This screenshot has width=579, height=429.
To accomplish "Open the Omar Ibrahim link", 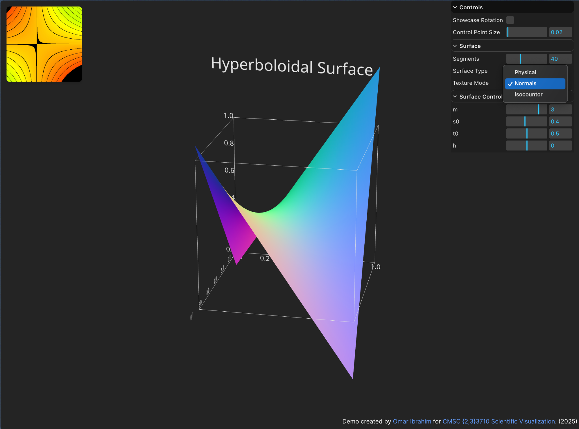I will coord(412,421).
